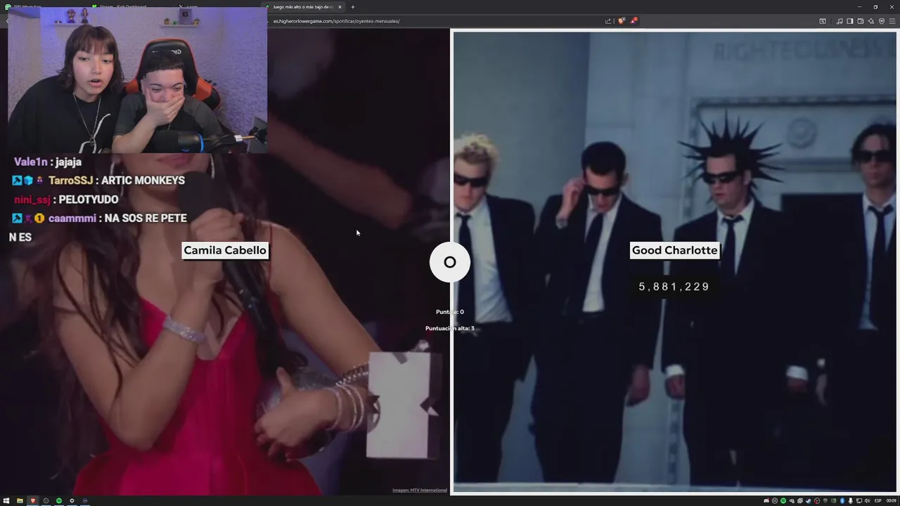900x506 pixels.
Task: Open the Brave Shields lion icon
Action: coord(622,21)
